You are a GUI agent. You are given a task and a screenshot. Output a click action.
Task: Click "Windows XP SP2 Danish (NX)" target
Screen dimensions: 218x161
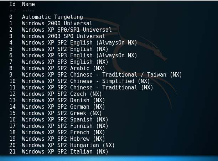[x=63, y=100]
